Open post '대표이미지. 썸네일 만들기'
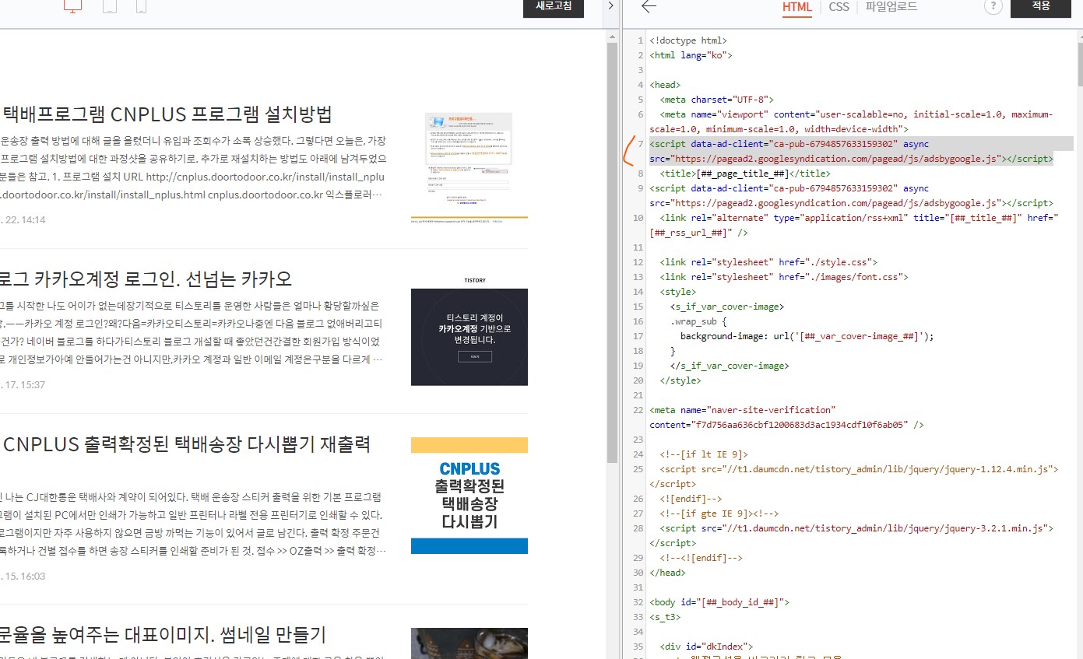The image size is (1083, 659). click(163, 634)
